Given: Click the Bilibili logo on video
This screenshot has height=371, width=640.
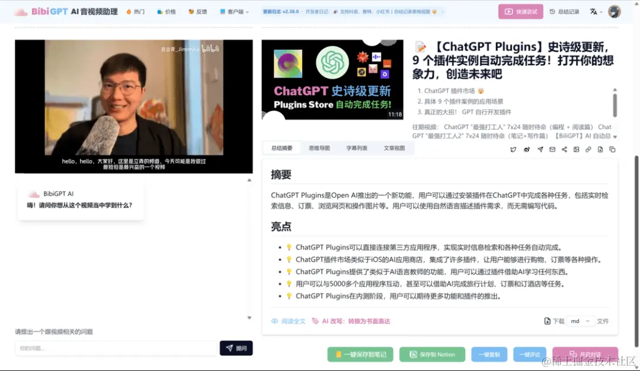Looking at the screenshot, I should click(x=210, y=49).
